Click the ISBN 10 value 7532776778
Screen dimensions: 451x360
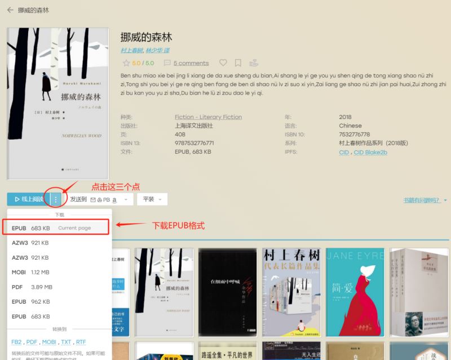tap(355, 134)
